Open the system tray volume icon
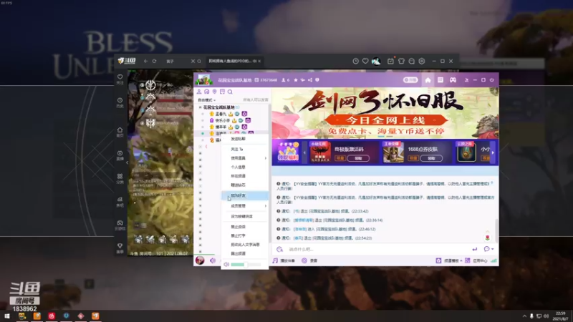This screenshot has height=322, width=573. click(x=546, y=316)
